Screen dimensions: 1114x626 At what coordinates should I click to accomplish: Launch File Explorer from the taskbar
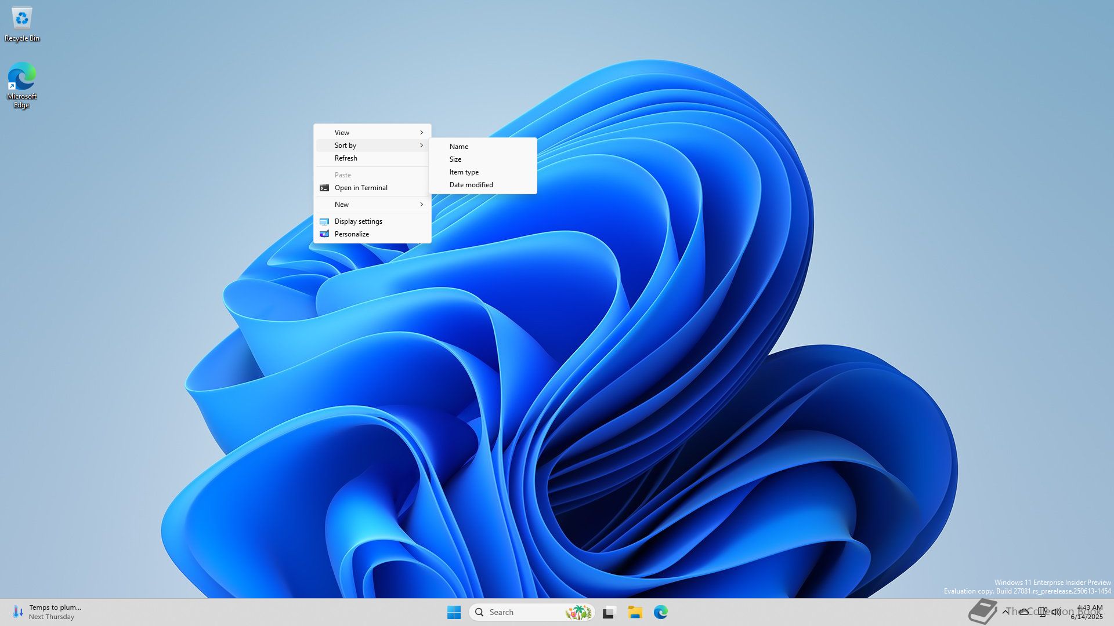pyautogui.click(x=635, y=612)
